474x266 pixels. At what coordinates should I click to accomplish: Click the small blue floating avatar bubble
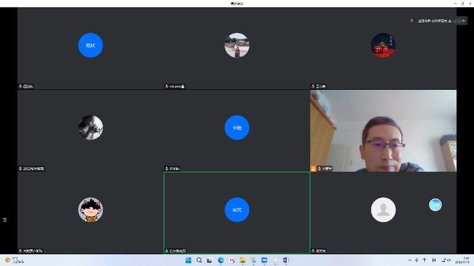435,205
